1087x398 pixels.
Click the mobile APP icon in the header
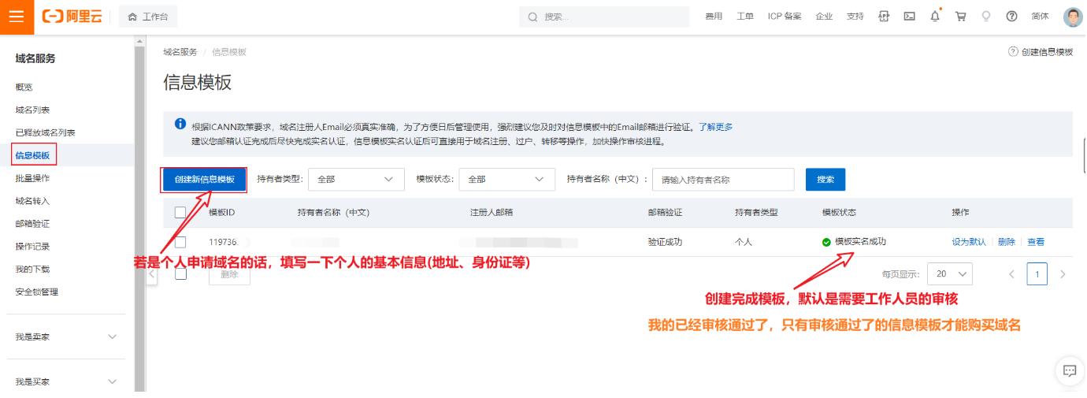884,17
